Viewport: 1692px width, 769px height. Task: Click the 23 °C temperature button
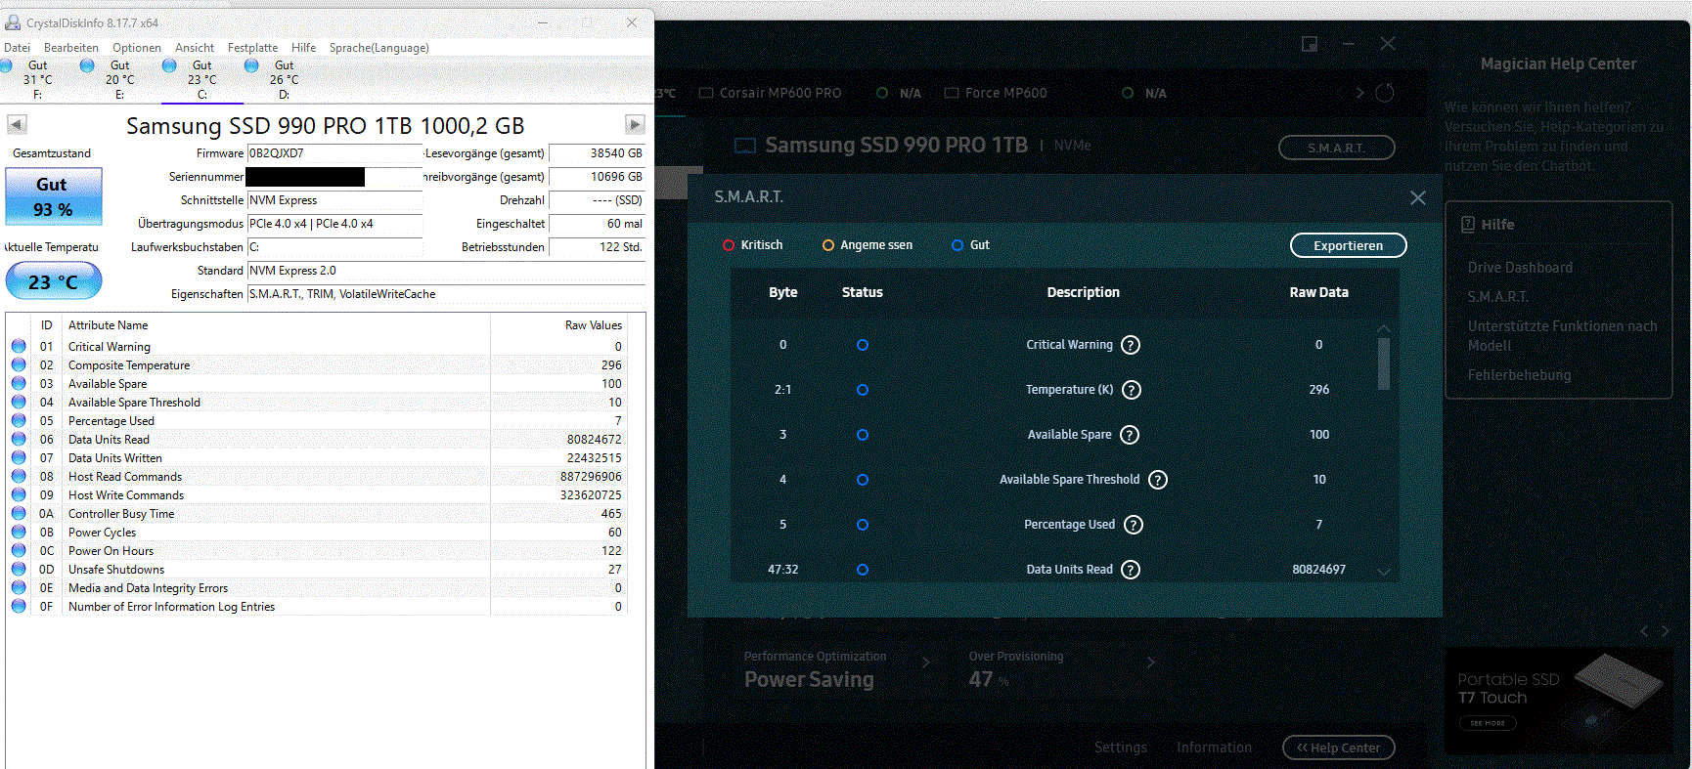54,282
